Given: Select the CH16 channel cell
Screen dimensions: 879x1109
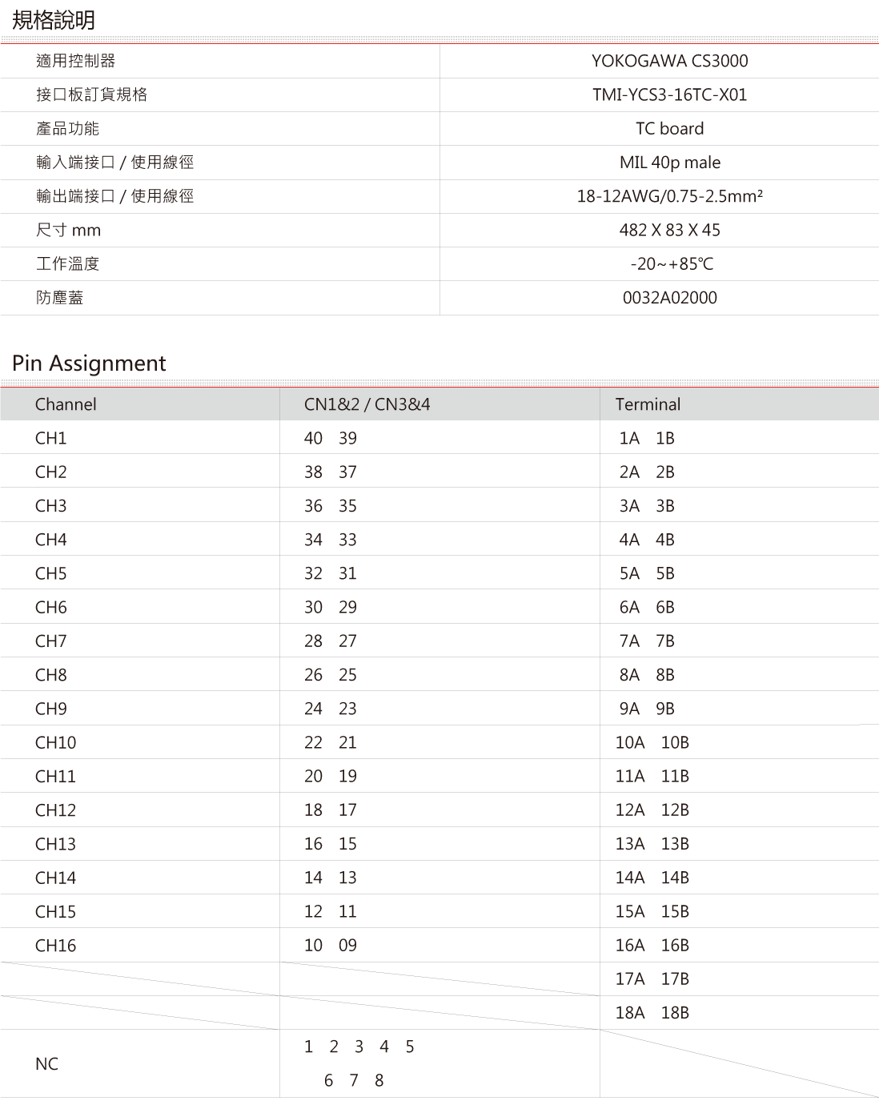Looking at the screenshot, I should (x=55, y=946).
